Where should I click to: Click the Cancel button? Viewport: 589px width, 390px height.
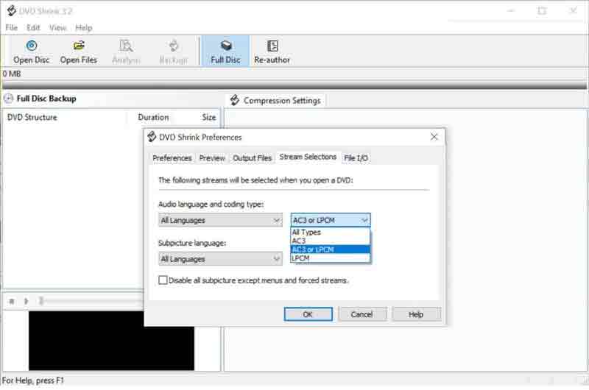[x=361, y=314]
